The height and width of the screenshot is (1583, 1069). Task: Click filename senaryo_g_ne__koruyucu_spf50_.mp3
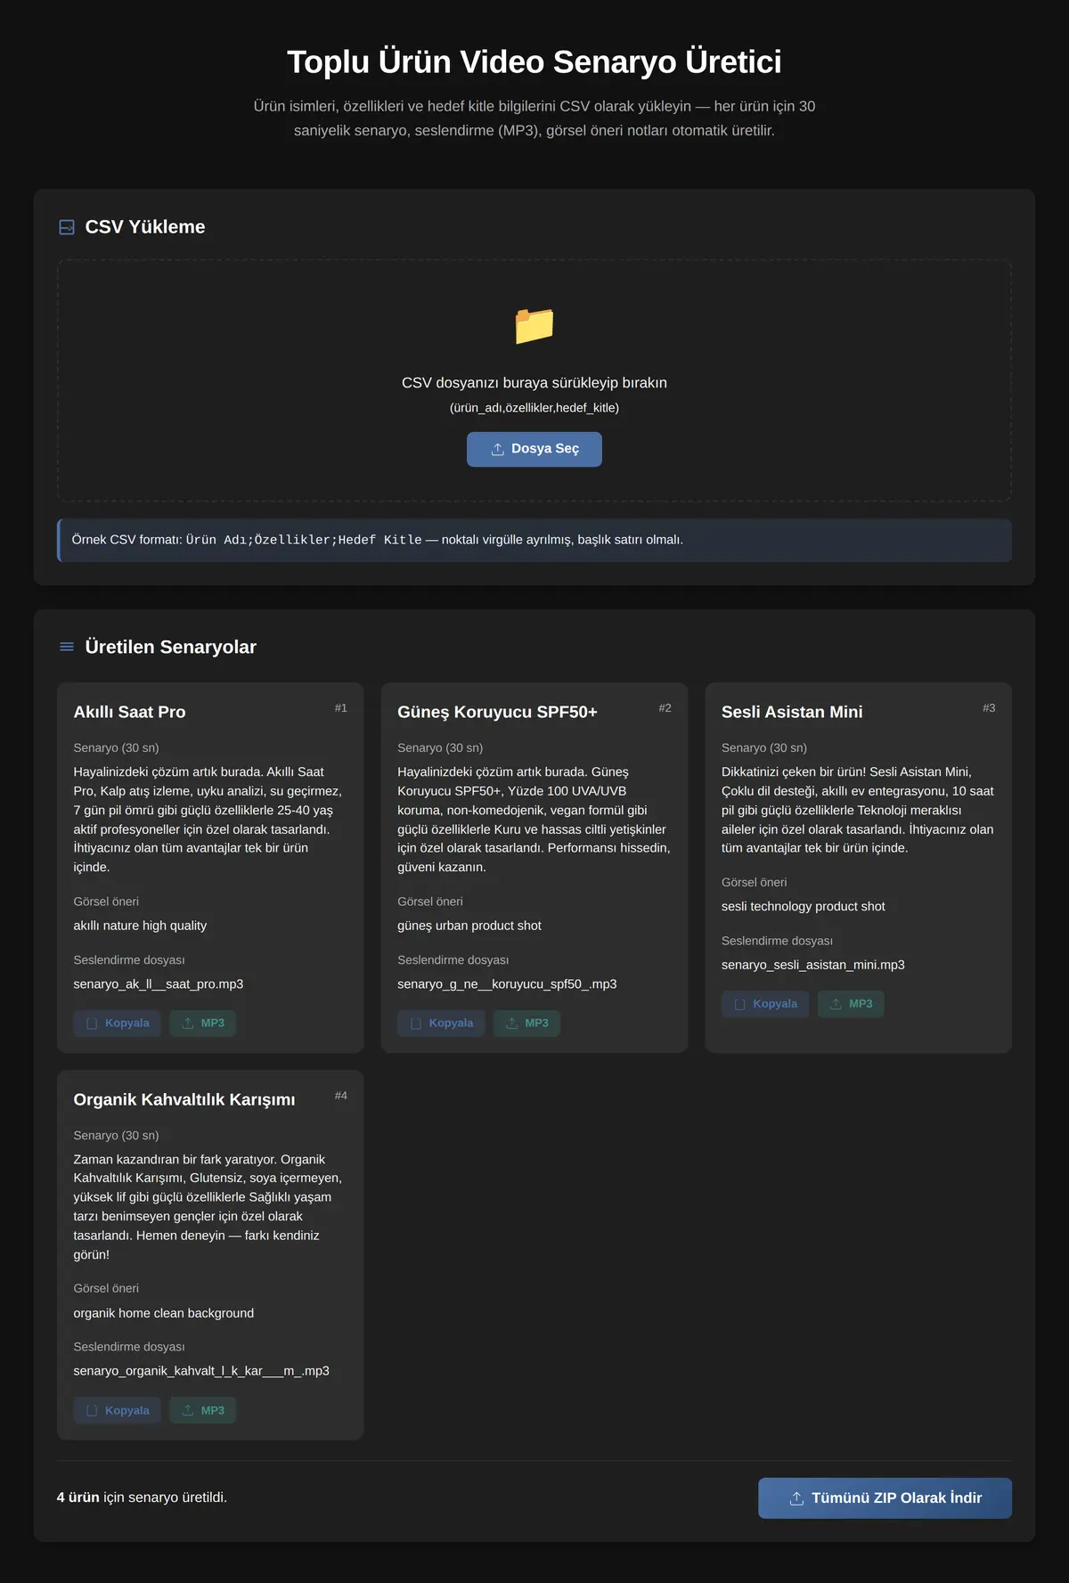pos(507,984)
